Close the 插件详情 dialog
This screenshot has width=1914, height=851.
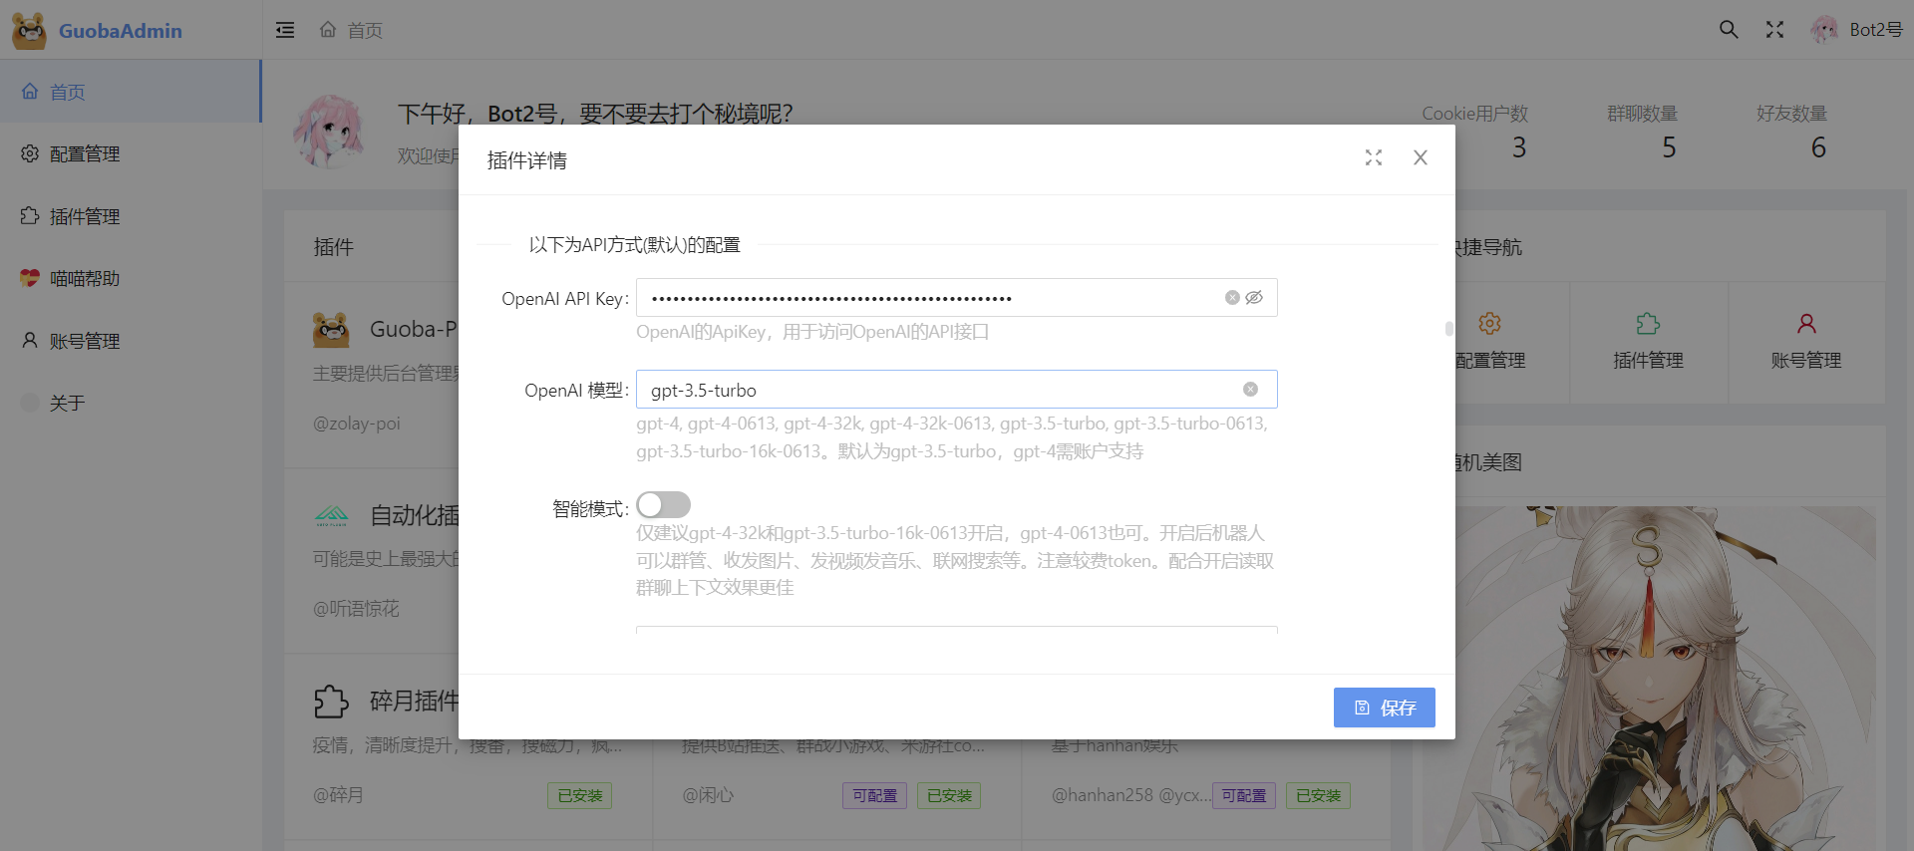click(x=1421, y=158)
